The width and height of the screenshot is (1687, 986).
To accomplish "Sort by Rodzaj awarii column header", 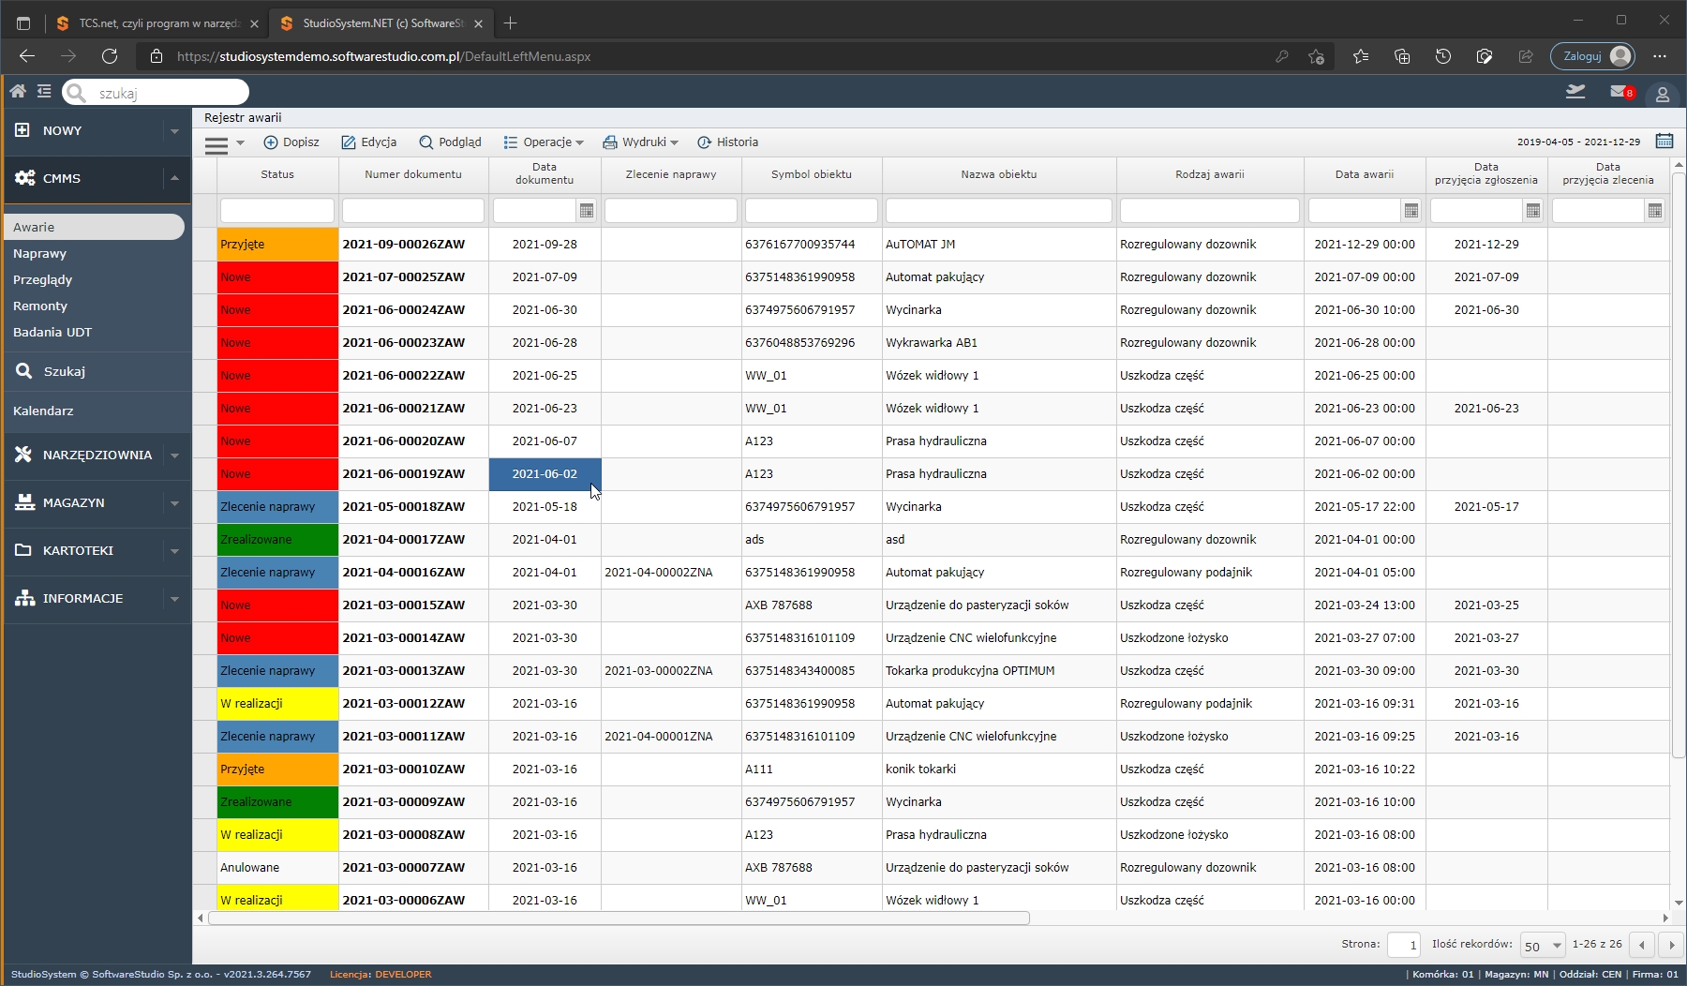I will 1210,174.
